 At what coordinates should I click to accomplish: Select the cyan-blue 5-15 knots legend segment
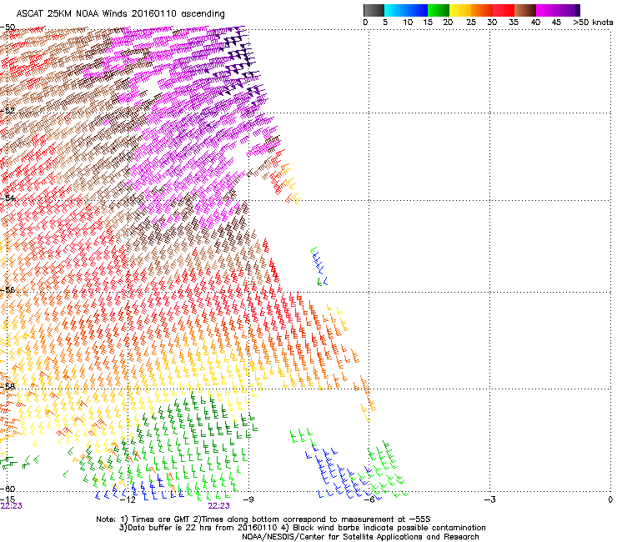406,10
